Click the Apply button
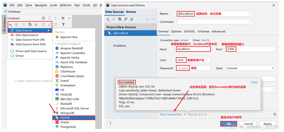 point(267,124)
